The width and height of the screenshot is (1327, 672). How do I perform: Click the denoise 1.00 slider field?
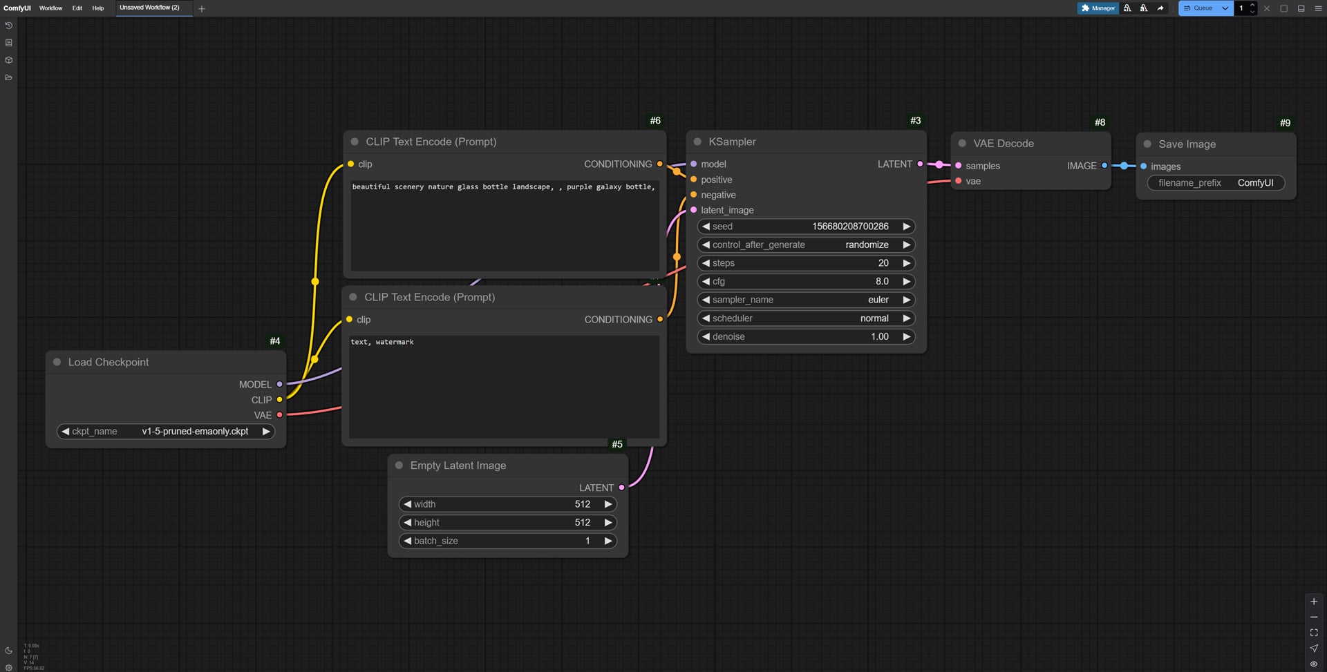click(x=806, y=337)
